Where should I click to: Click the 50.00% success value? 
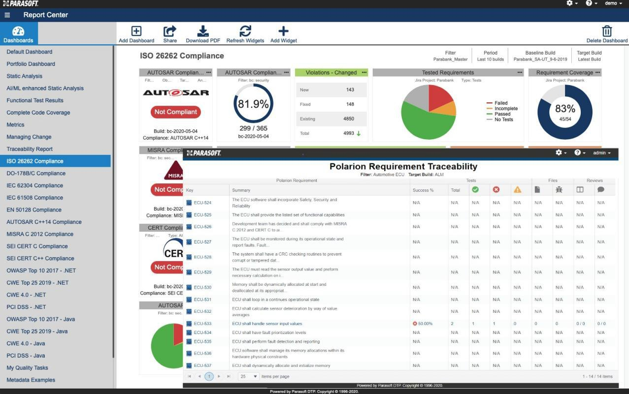(x=425, y=324)
